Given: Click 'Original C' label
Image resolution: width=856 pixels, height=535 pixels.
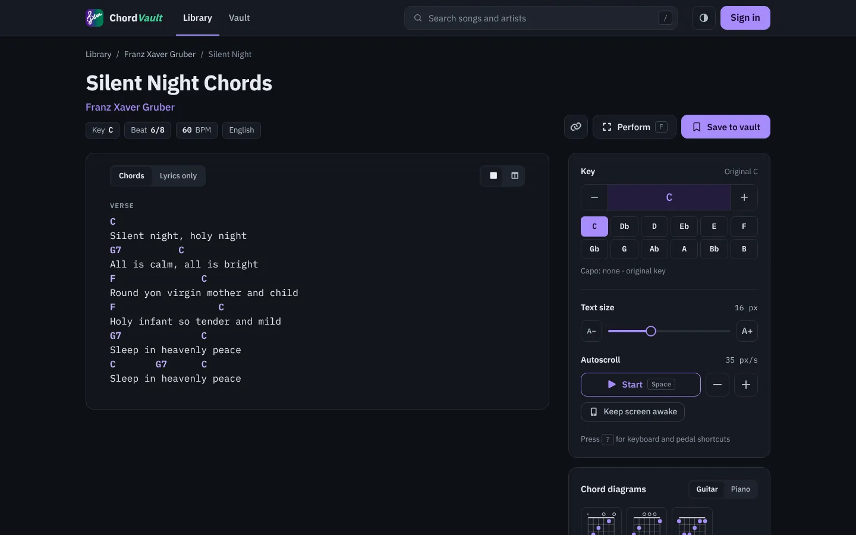Looking at the screenshot, I should (741, 172).
